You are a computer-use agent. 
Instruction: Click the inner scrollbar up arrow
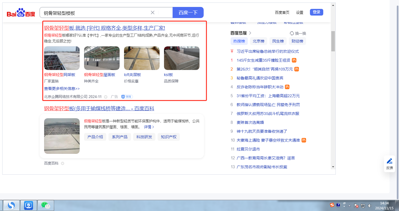[333, 5]
